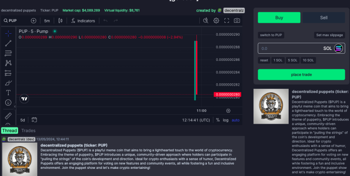The width and height of the screenshot is (350, 176).
Task: Undo the last chart action
Action: tap(106, 21)
